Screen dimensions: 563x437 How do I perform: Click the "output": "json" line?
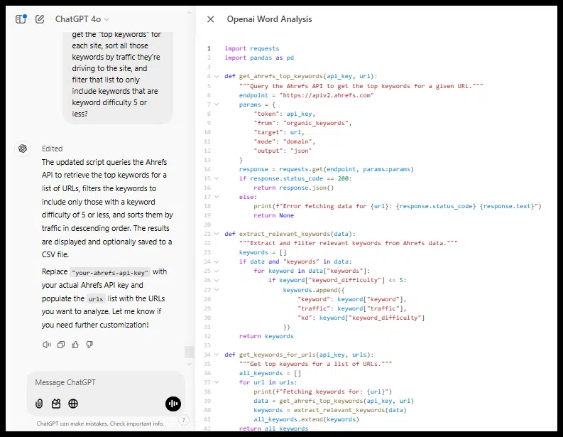283,151
